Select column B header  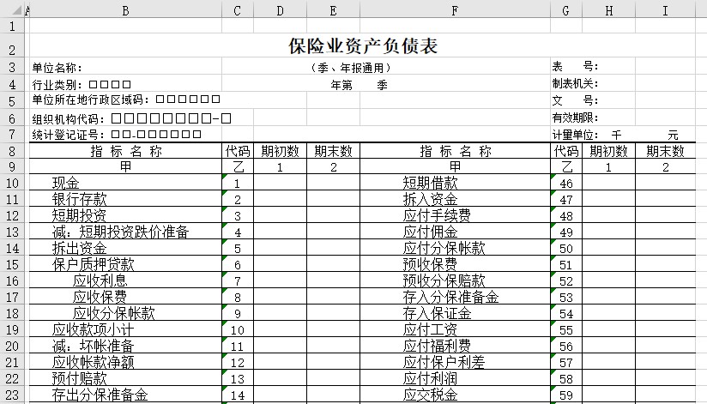[x=125, y=10]
